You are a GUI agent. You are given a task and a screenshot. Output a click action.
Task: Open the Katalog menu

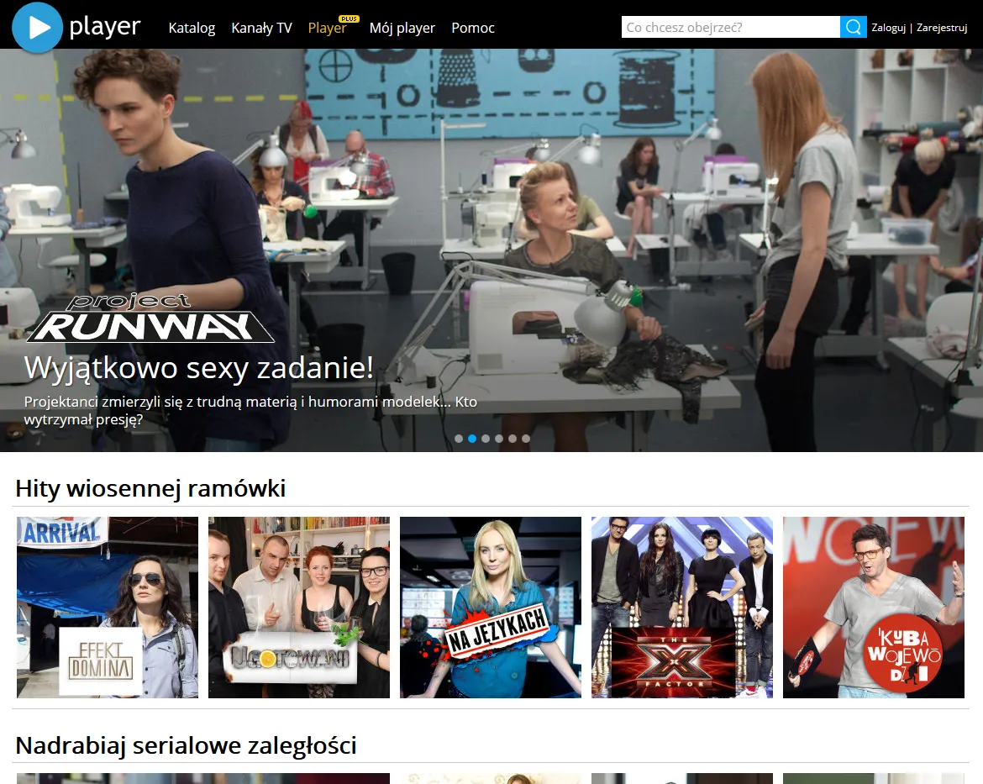192,28
